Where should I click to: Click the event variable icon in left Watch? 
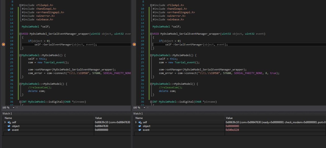click(9, 130)
